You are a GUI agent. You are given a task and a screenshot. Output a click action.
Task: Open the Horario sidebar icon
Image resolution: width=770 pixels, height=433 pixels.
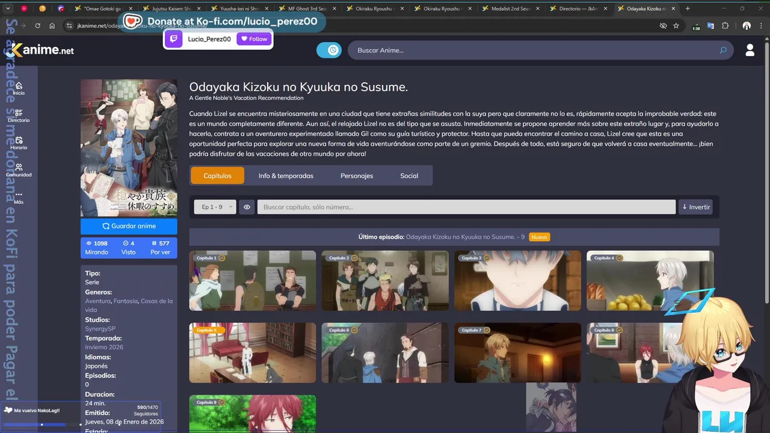[19, 143]
